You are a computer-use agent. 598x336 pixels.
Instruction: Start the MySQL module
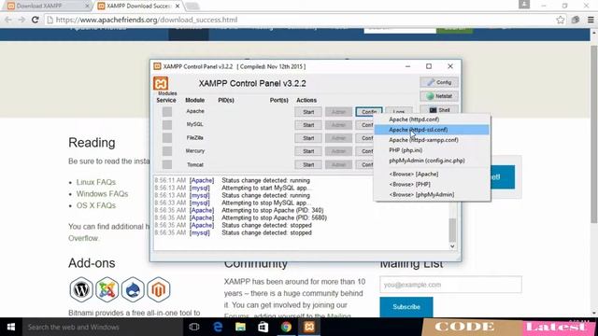pyautogui.click(x=308, y=125)
